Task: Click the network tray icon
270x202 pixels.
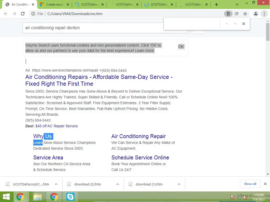Action: pyautogui.click(x=239, y=197)
